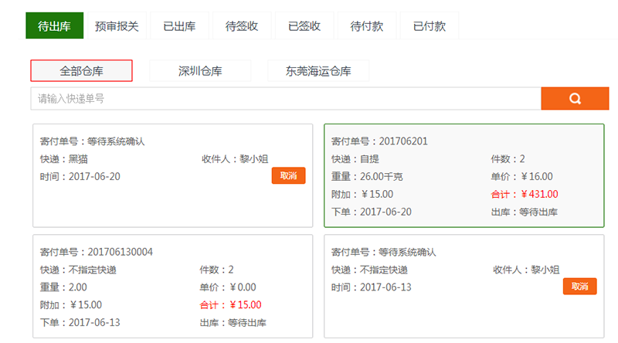
Task: Open order card 201706201
Action: tap(464, 175)
